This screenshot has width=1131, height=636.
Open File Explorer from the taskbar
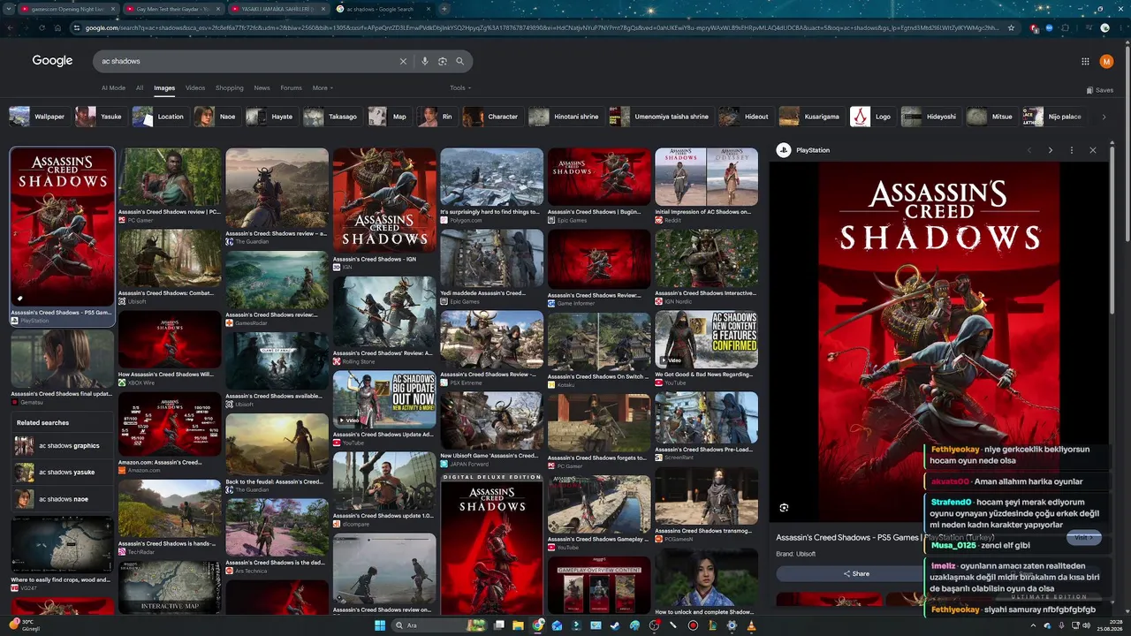pos(519,625)
